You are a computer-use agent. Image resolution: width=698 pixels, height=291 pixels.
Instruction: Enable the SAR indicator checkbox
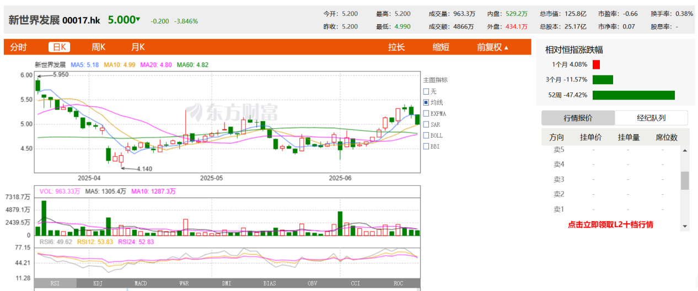click(x=426, y=124)
